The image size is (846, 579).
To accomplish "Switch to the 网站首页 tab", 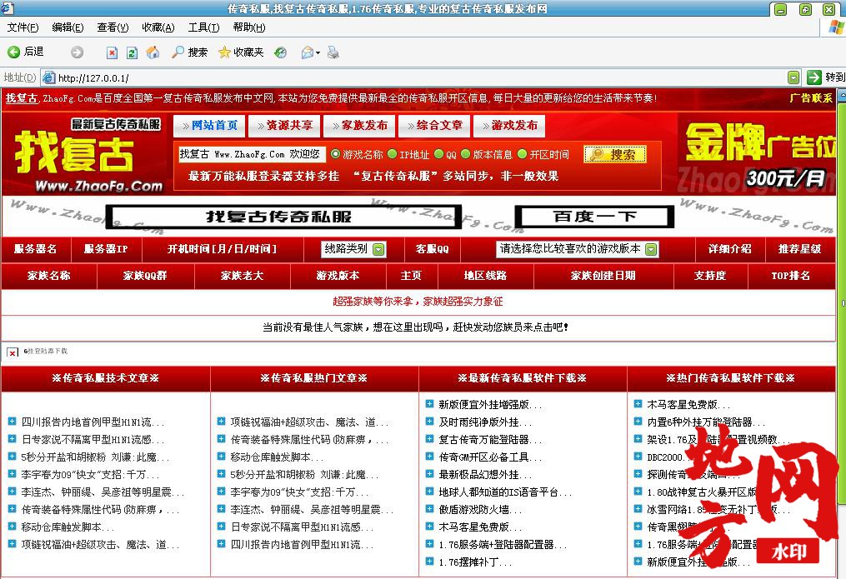I will click(x=209, y=126).
